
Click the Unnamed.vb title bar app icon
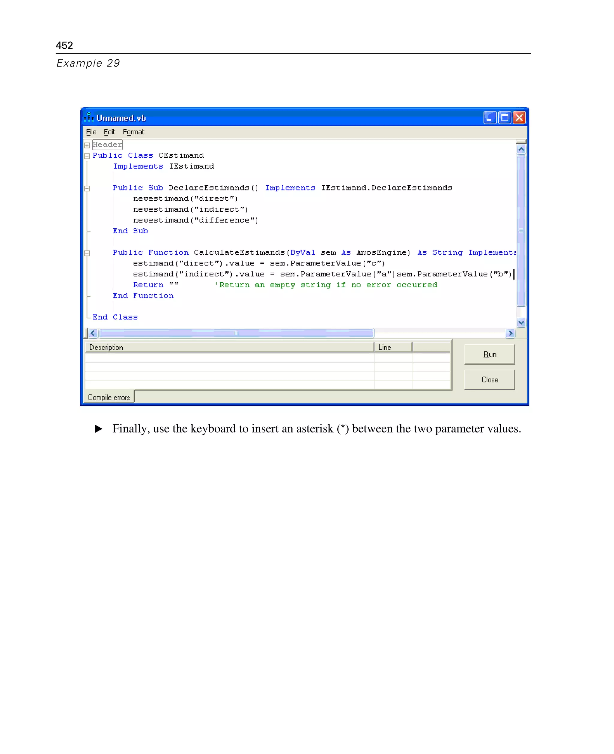(89, 117)
